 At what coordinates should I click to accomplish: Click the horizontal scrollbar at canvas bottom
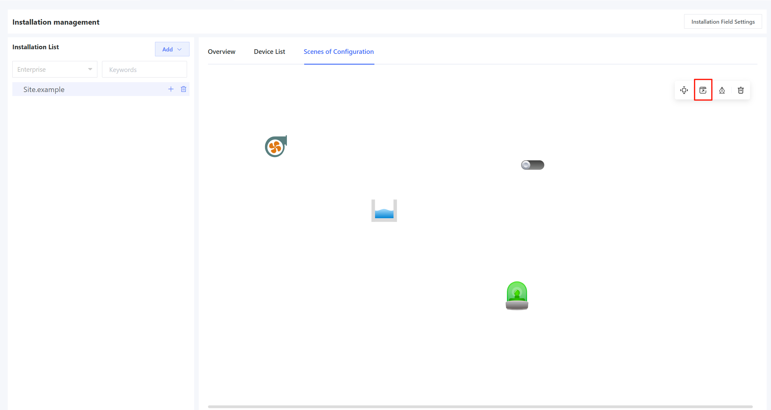pos(480,407)
